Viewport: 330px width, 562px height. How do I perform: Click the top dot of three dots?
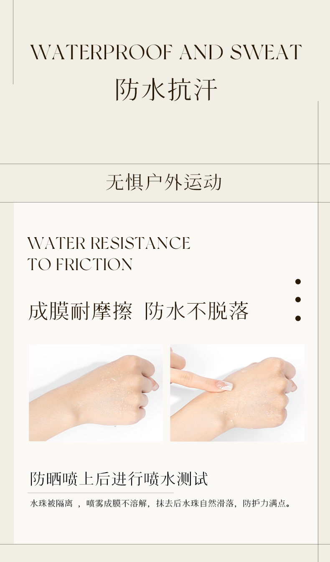click(x=298, y=281)
